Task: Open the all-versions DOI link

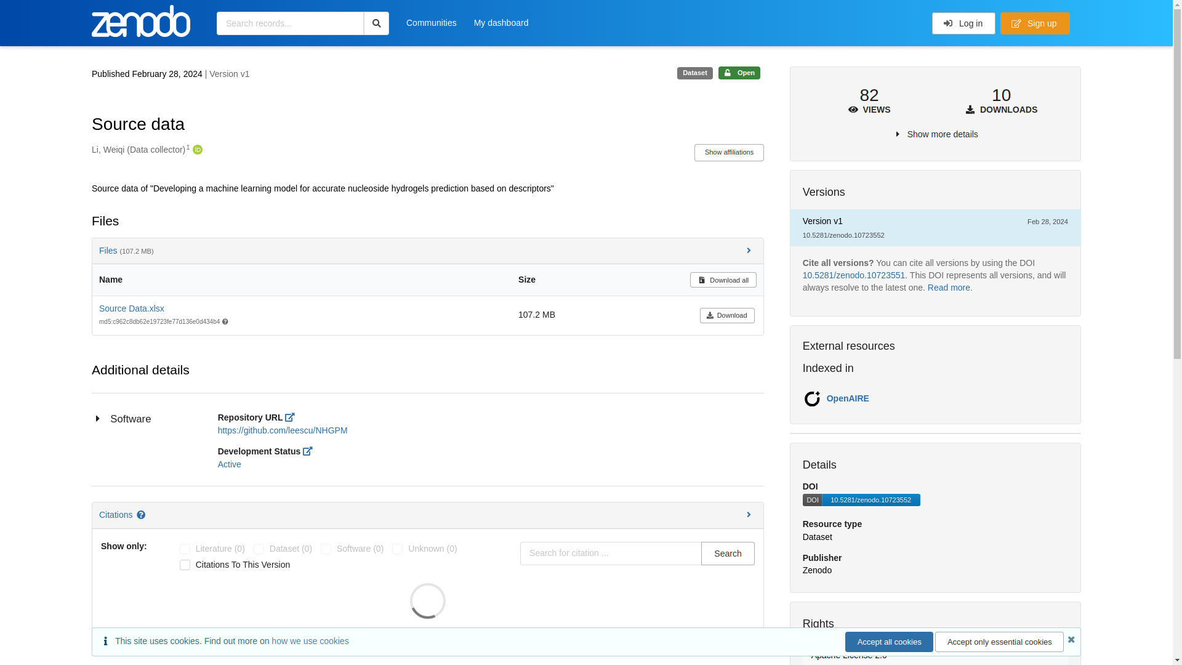Action: pos(854,275)
